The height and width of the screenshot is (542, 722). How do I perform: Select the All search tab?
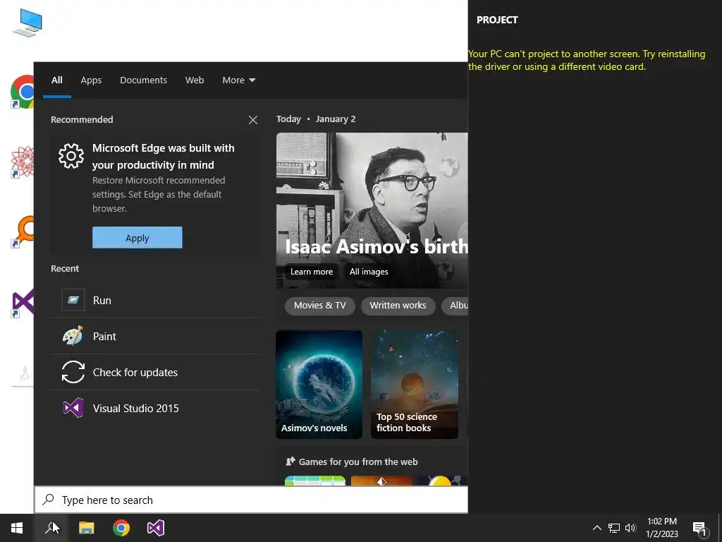coord(56,80)
